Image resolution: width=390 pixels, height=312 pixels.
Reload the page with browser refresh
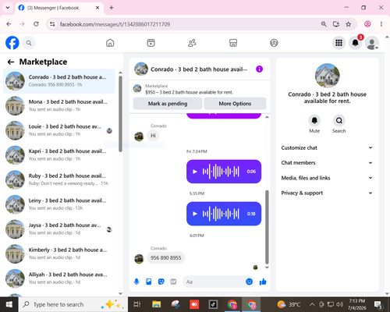point(36,24)
